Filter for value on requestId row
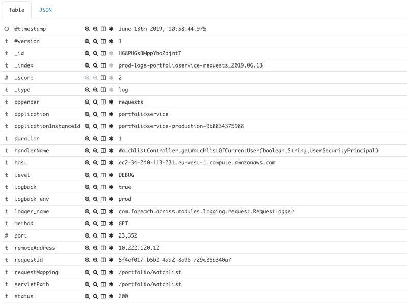 (x=87, y=260)
